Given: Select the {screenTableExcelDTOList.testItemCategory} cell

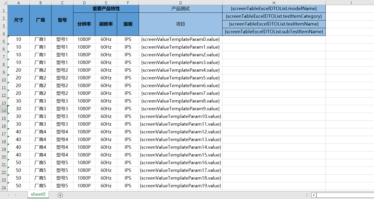Looking at the screenshot, I should pyautogui.click(x=274, y=16).
